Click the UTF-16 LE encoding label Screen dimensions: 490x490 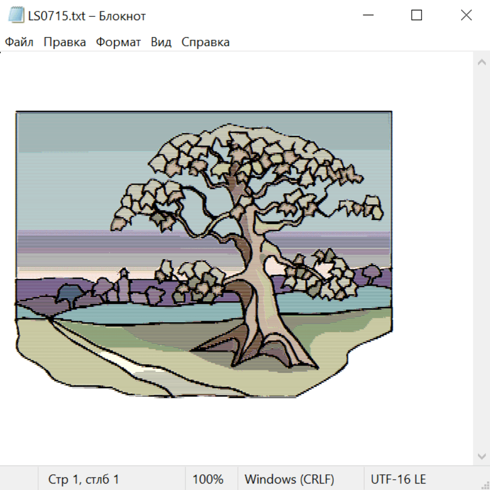(398, 479)
